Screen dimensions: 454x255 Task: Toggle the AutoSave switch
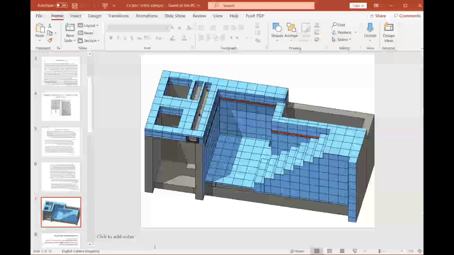click(x=61, y=6)
